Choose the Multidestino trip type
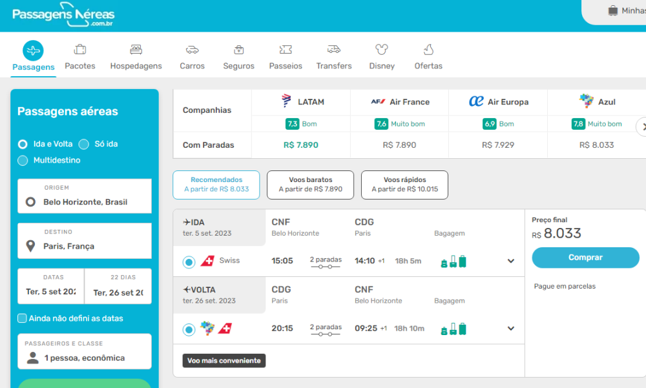Image resolution: width=646 pixels, height=388 pixels. 23,160
